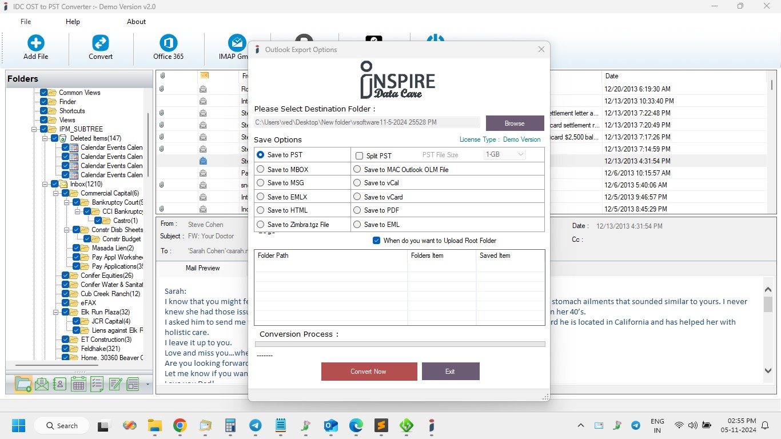Click the Browse button
Viewport: 781px width, 439px height.
pyautogui.click(x=515, y=123)
